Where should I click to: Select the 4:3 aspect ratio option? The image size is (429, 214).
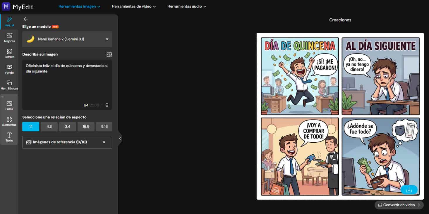click(49, 127)
